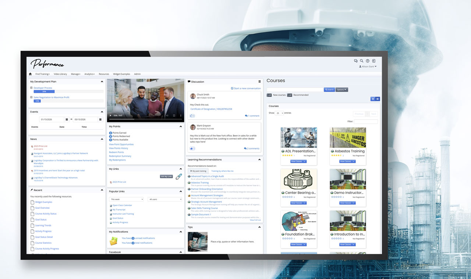Click Start a new conversation link
The height and width of the screenshot is (279, 471).
click(x=246, y=88)
